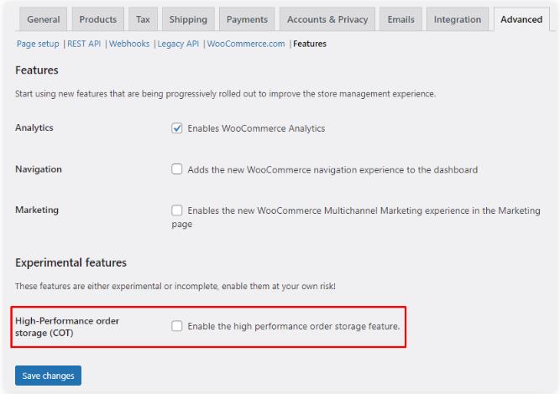Tick the Multichannel Marketing experience checkbox
The height and width of the screenshot is (394, 560).
(177, 210)
